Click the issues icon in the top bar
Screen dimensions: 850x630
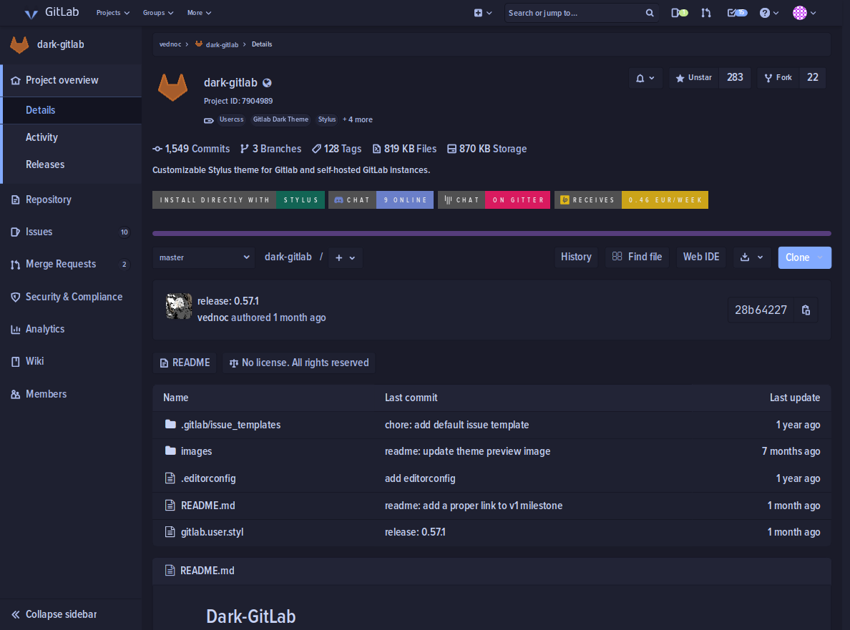pyautogui.click(x=678, y=12)
